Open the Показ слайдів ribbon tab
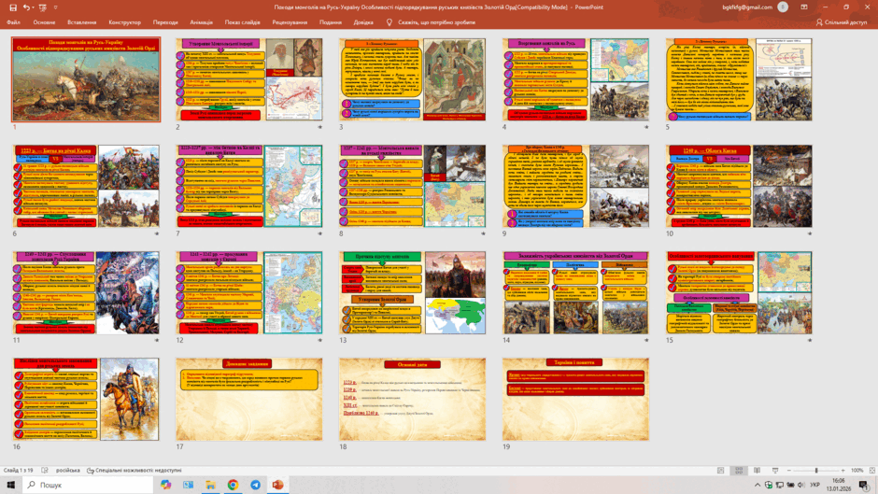The image size is (878, 494). (x=243, y=22)
